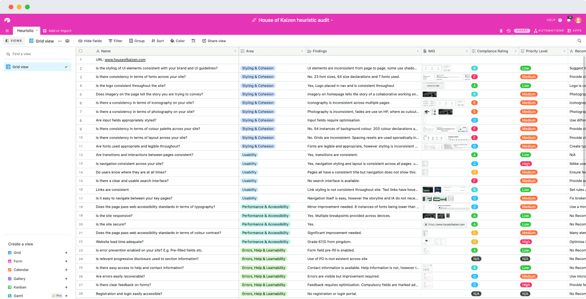Add a Kanban view with plus icon
The height and width of the screenshot is (299, 586).
tap(66, 287)
